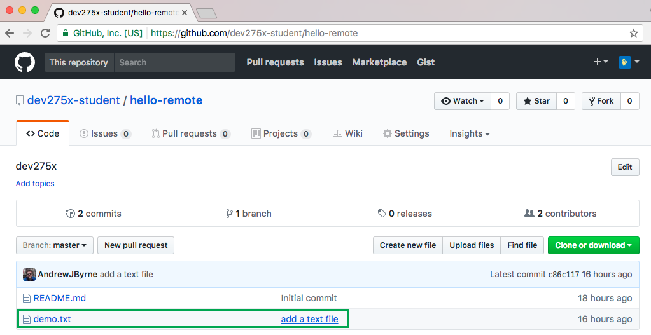The width and height of the screenshot is (651, 335).
Task: Open the user avatar menu
Action: pos(629,62)
